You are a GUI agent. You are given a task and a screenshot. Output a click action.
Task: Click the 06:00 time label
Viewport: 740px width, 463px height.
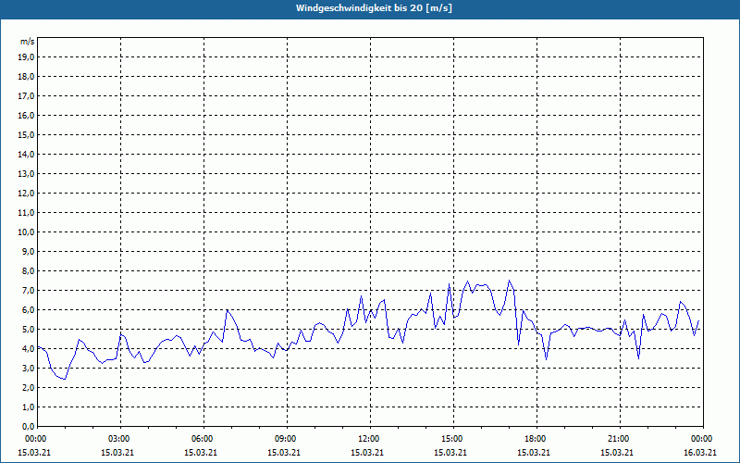[x=203, y=439]
